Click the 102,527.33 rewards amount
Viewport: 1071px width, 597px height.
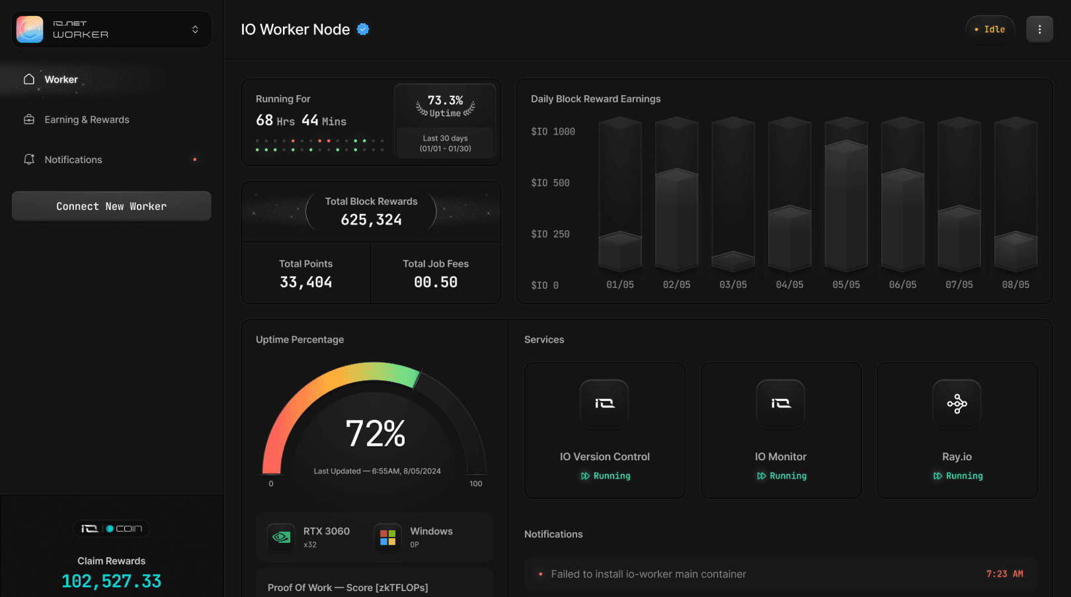111,581
